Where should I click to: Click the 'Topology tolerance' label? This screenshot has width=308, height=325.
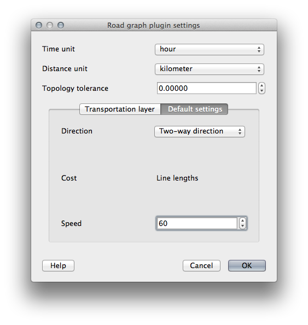(x=75, y=89)
